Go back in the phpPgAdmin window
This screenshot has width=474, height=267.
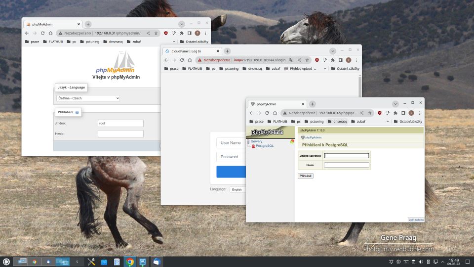[x=251, y=113]
